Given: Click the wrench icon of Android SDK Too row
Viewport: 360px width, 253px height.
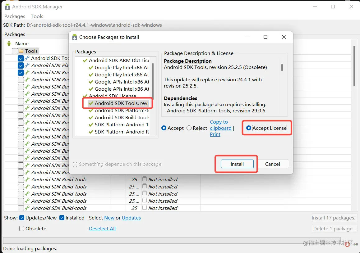Looking at the screenshot, I should 27,58.
